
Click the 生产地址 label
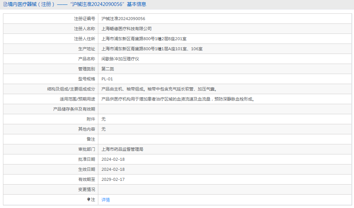(x=87, y=49)
